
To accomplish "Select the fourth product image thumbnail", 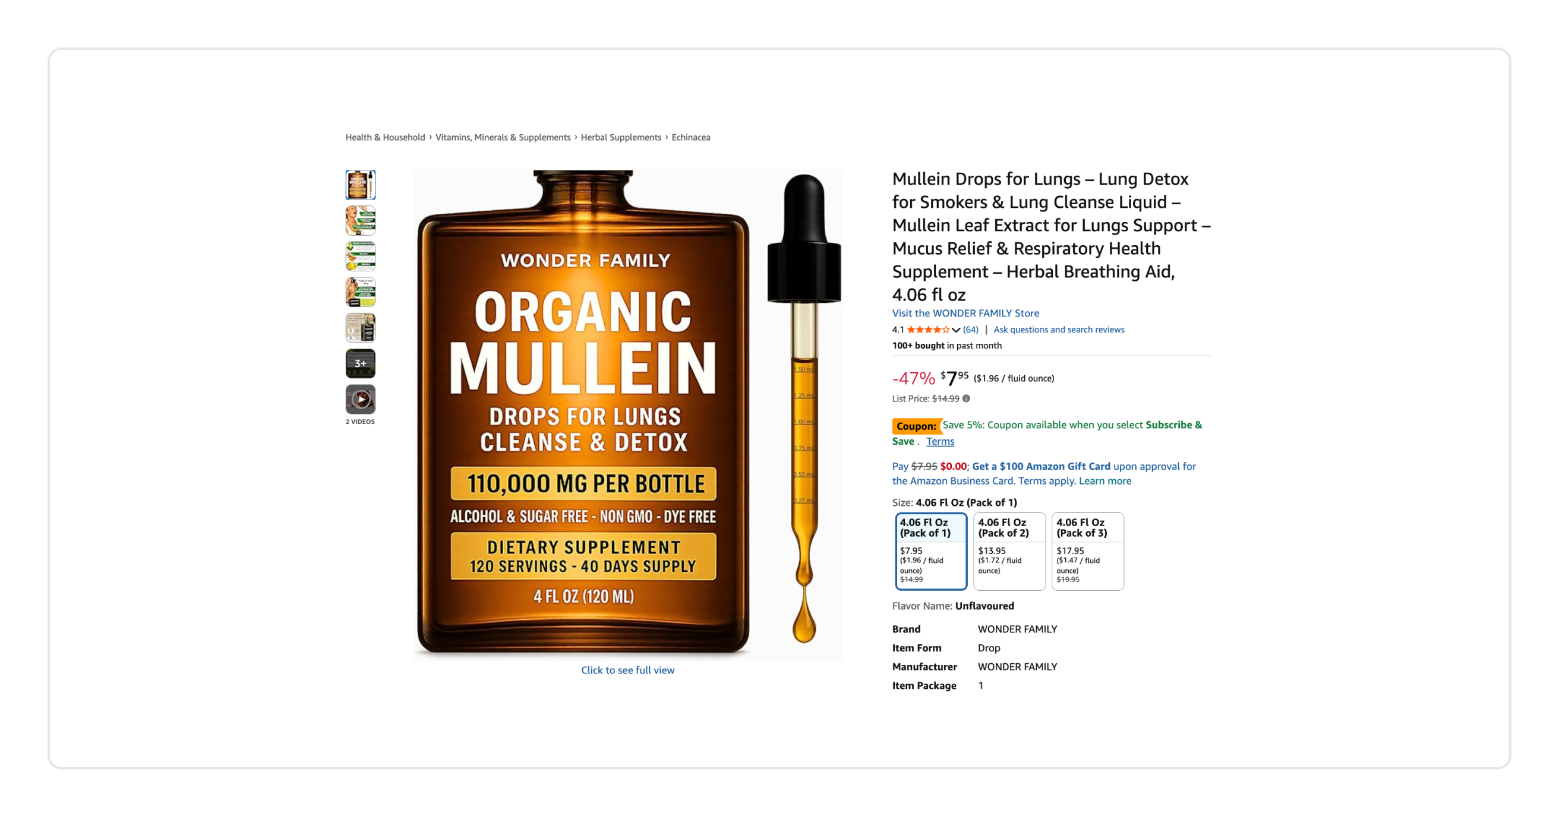I will [x=361, y=292].
